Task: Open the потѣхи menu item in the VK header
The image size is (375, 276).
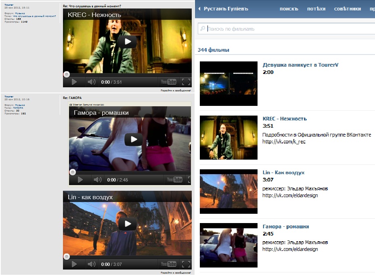Action: (x=316, y=9)
